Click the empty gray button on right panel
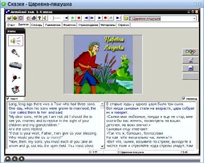204x163 pixels. click(x=190, y=77)
